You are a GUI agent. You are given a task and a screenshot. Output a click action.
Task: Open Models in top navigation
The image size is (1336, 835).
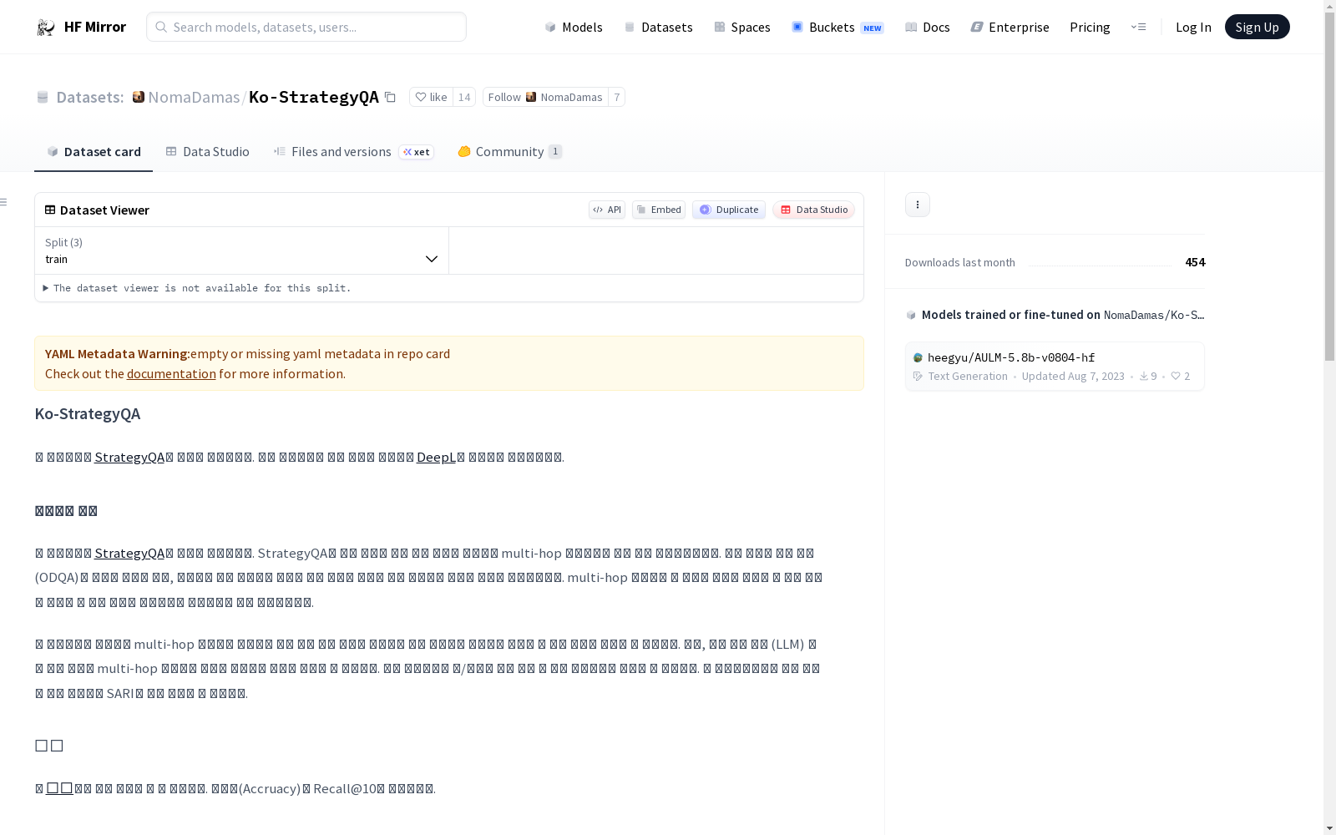(574, 27)
